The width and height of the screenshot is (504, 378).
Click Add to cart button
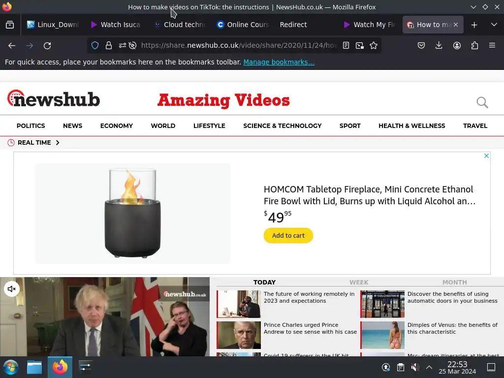pos(288,235)
